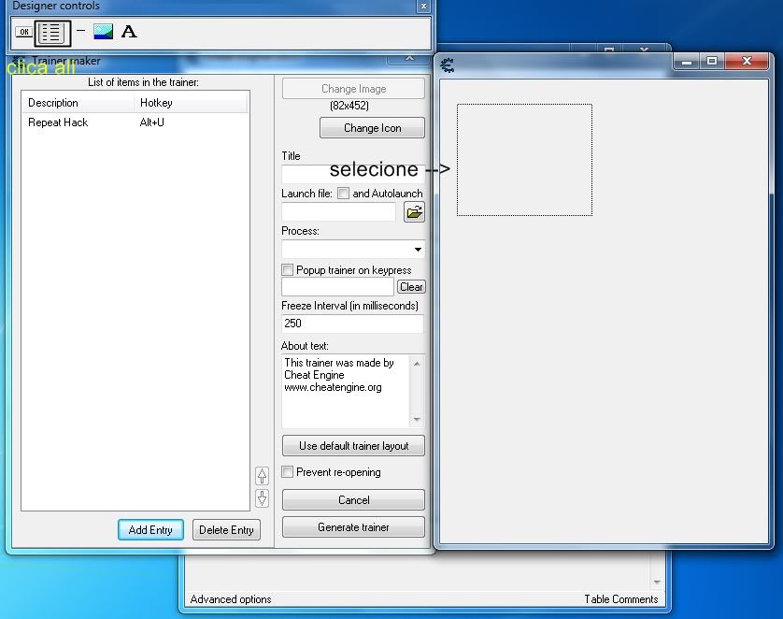Choose the text label 'A' control

pyautogui.click(x=129, y=32)
